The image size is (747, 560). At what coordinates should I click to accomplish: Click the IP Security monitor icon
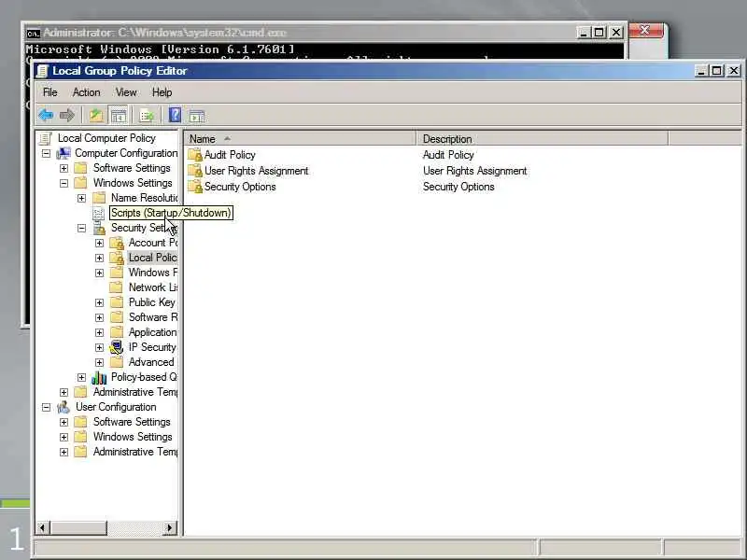tap(116, 347)
